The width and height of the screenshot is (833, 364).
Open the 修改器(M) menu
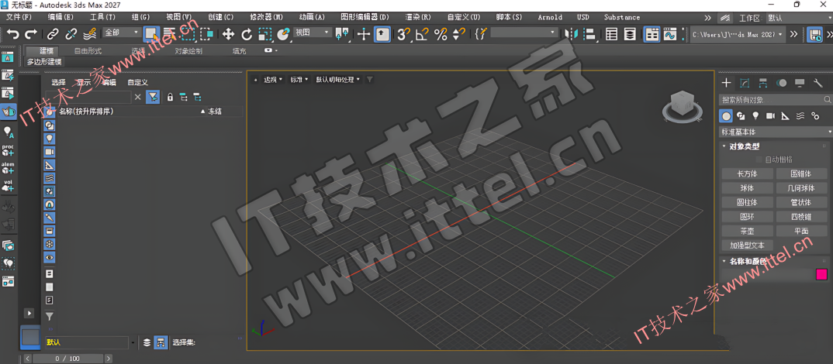click(x=266, y=17)
